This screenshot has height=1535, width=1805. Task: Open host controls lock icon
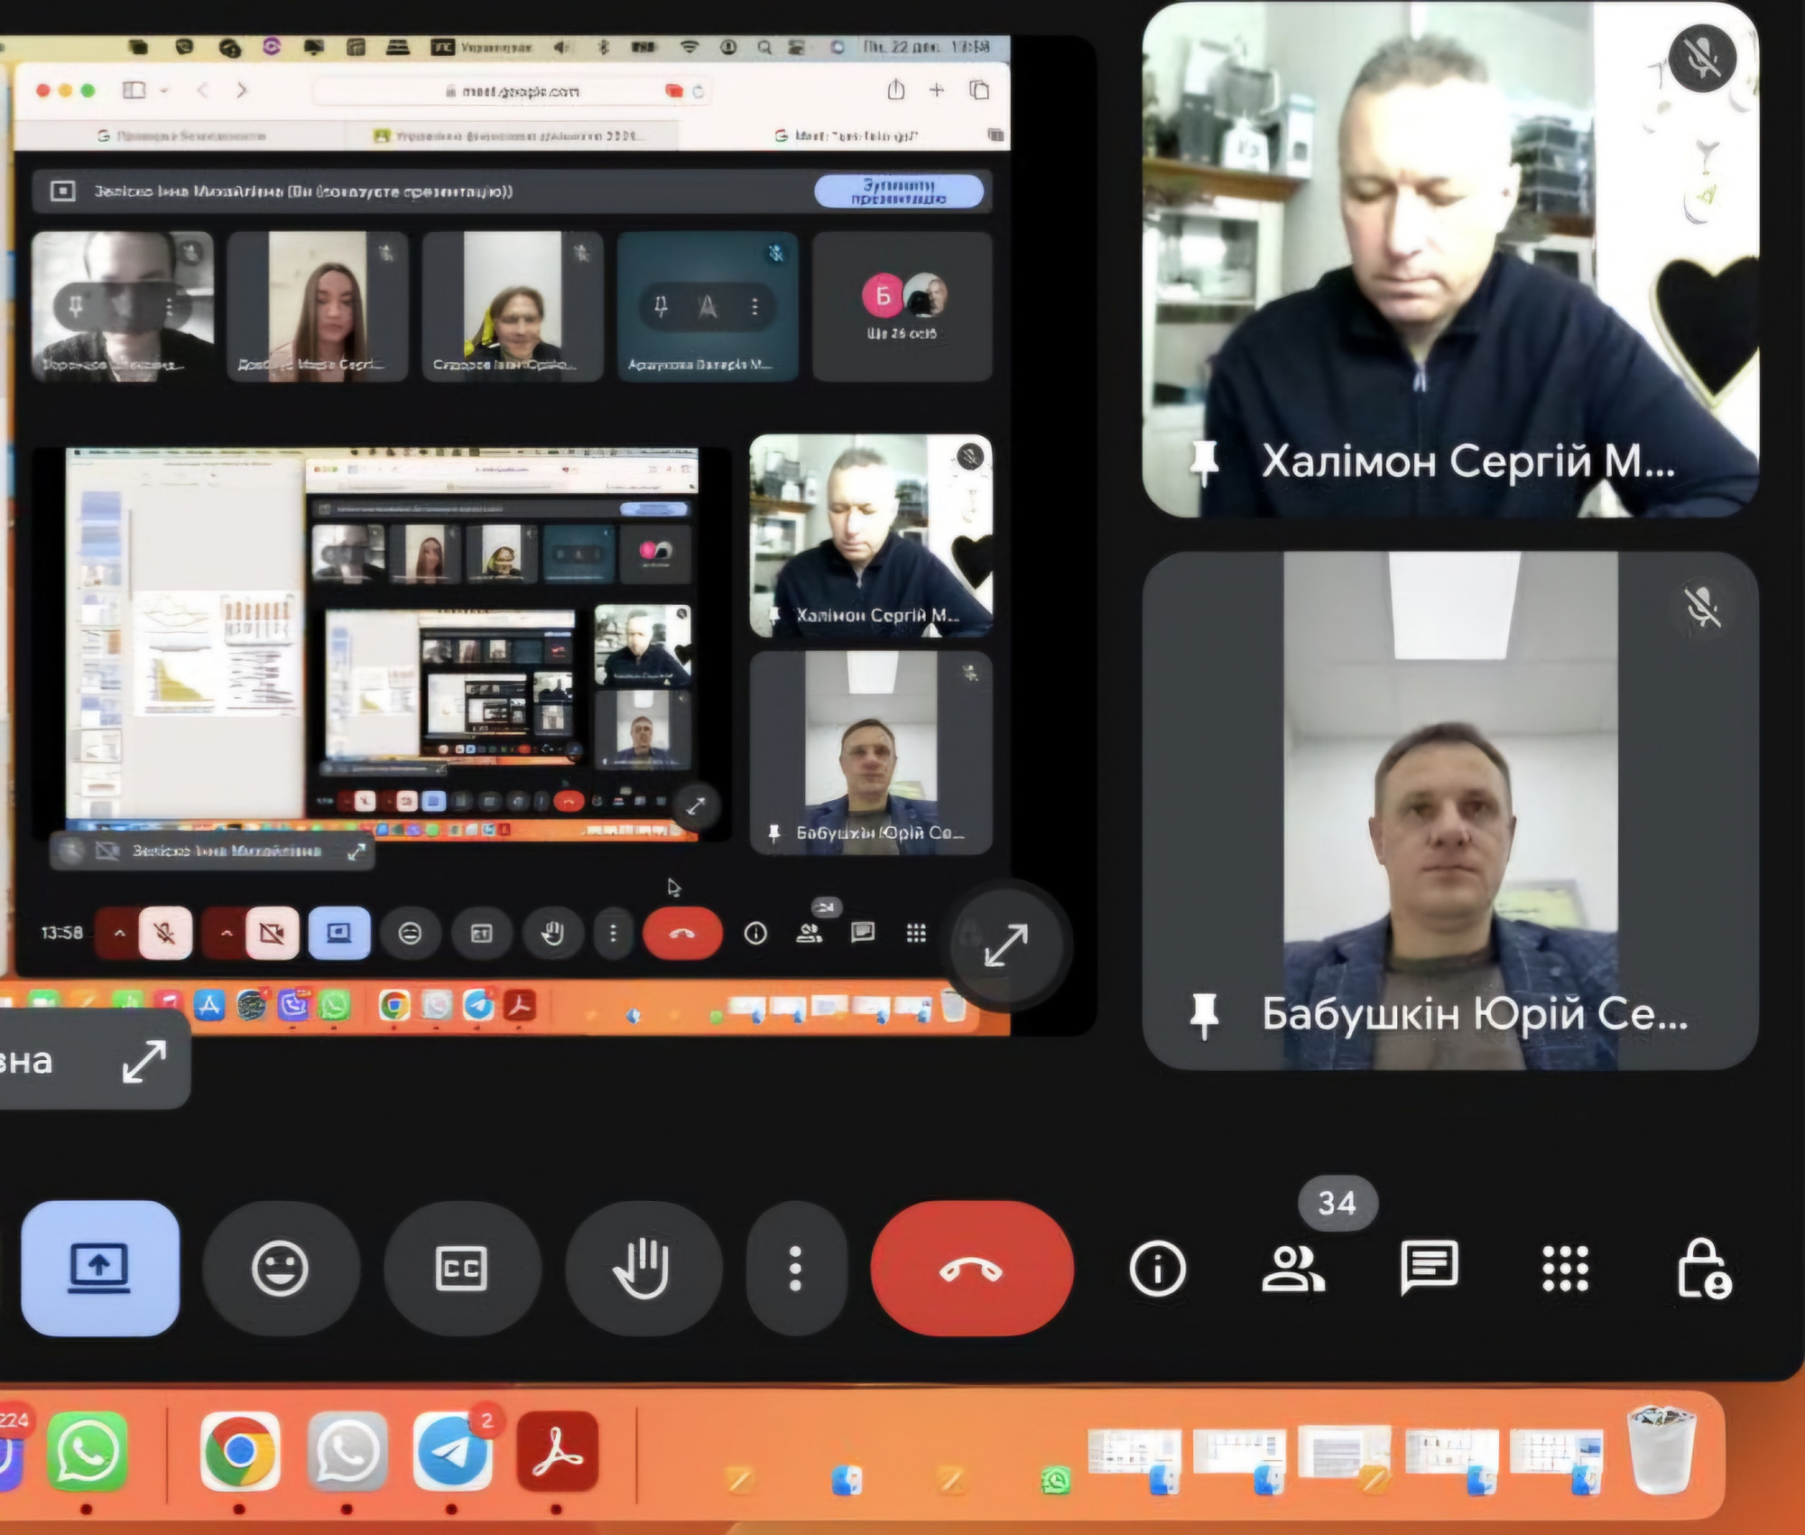[1703, 1269]
